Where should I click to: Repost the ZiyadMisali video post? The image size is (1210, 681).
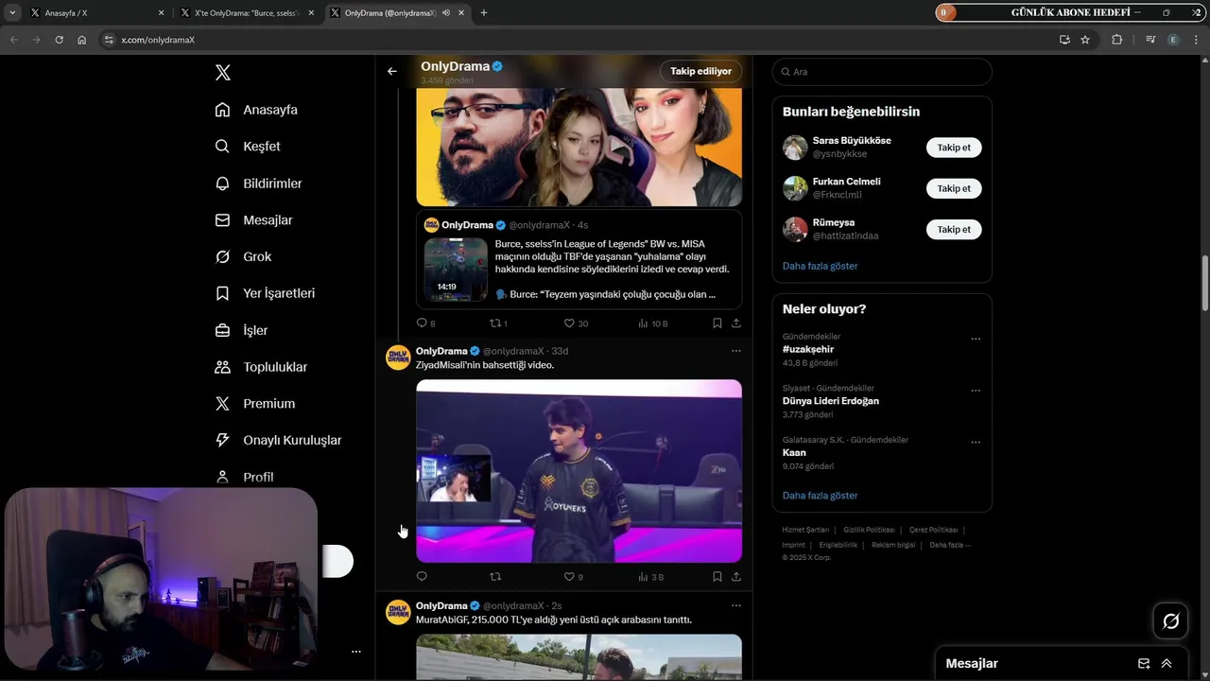[495, 576]
